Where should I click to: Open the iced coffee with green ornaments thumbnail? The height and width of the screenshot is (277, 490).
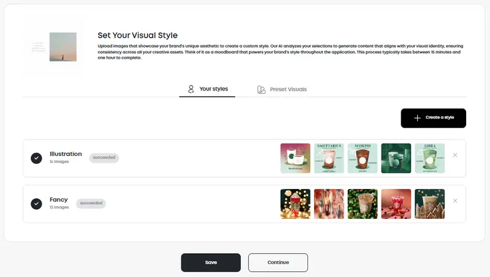tap(363, 204)
